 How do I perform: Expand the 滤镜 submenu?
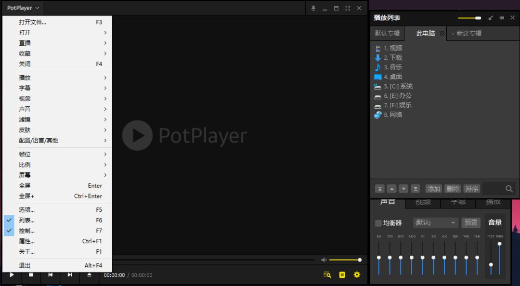tap(57, 119)
